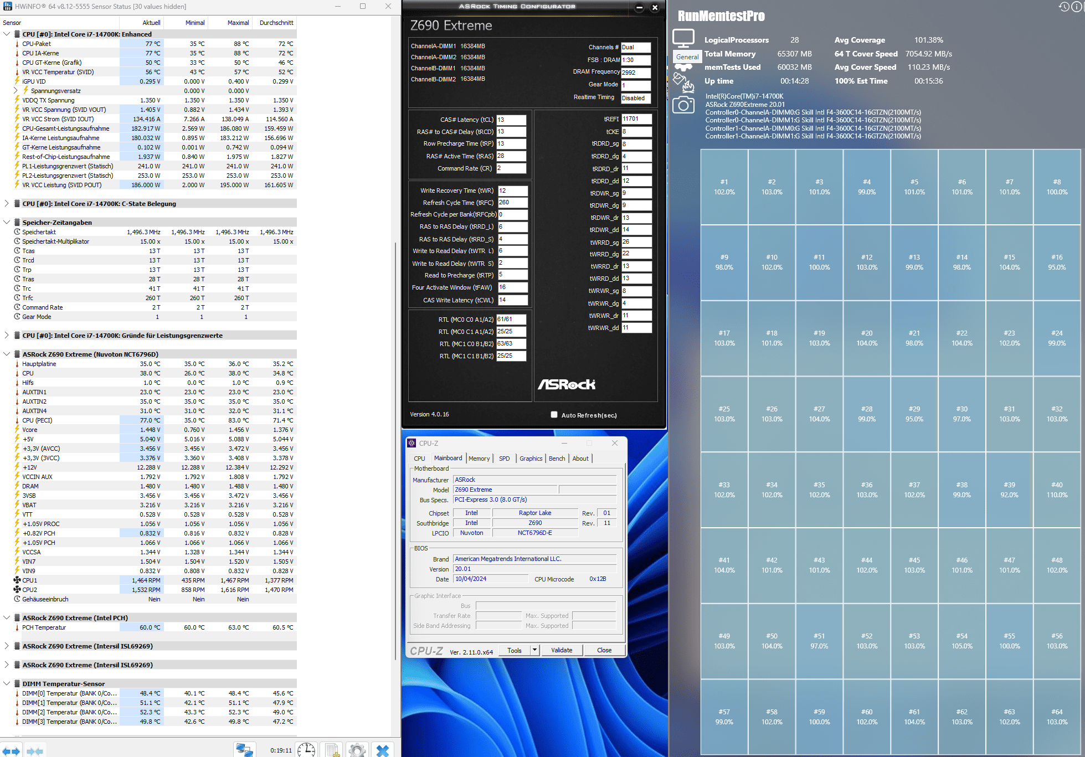Enable the Auto Refresh(sec) checkbox
The height and width of the screenshot is (757, 1085).
(x=554, y=415)
